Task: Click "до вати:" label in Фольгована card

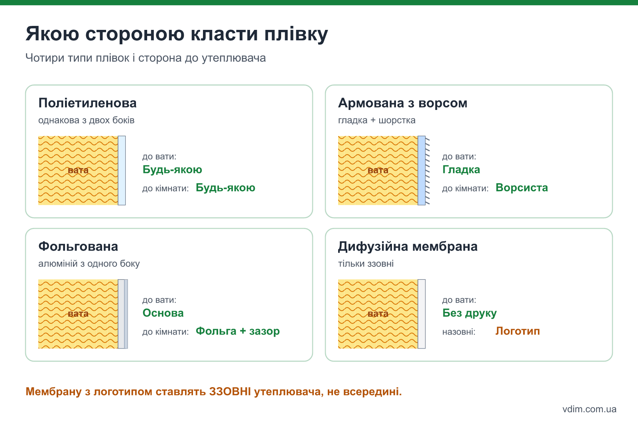Action: coord(159,300)
